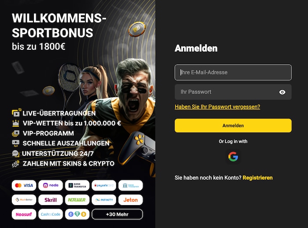Choose the Skrill payment badge

click(51, 200)
